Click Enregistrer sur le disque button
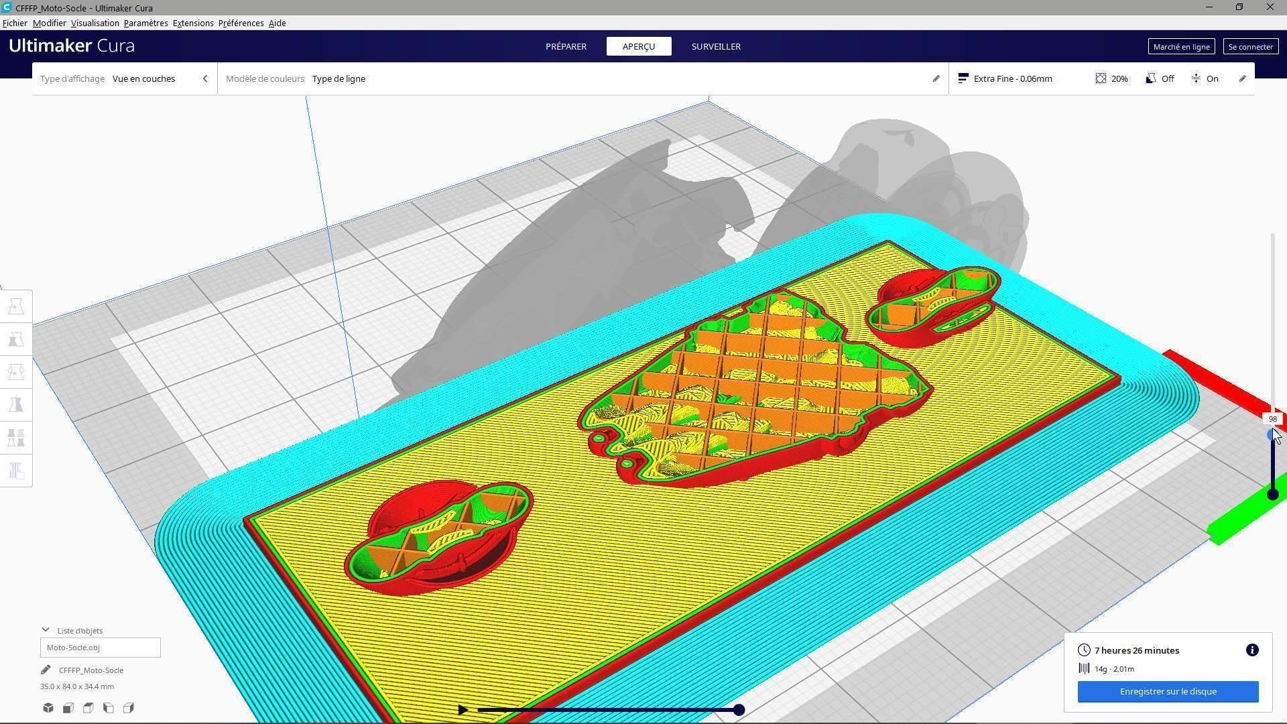 [x=1168, y=691]
